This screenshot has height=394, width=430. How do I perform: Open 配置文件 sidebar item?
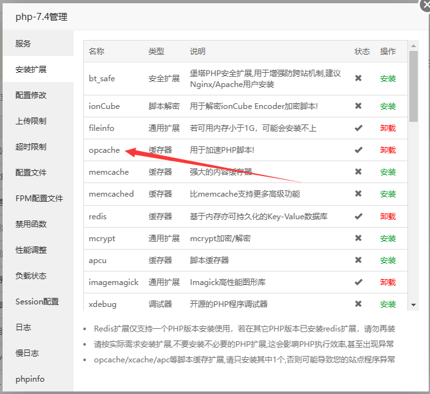click(x=38, y=172)
